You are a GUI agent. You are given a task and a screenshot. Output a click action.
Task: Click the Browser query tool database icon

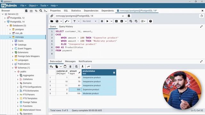coord(26,11)
